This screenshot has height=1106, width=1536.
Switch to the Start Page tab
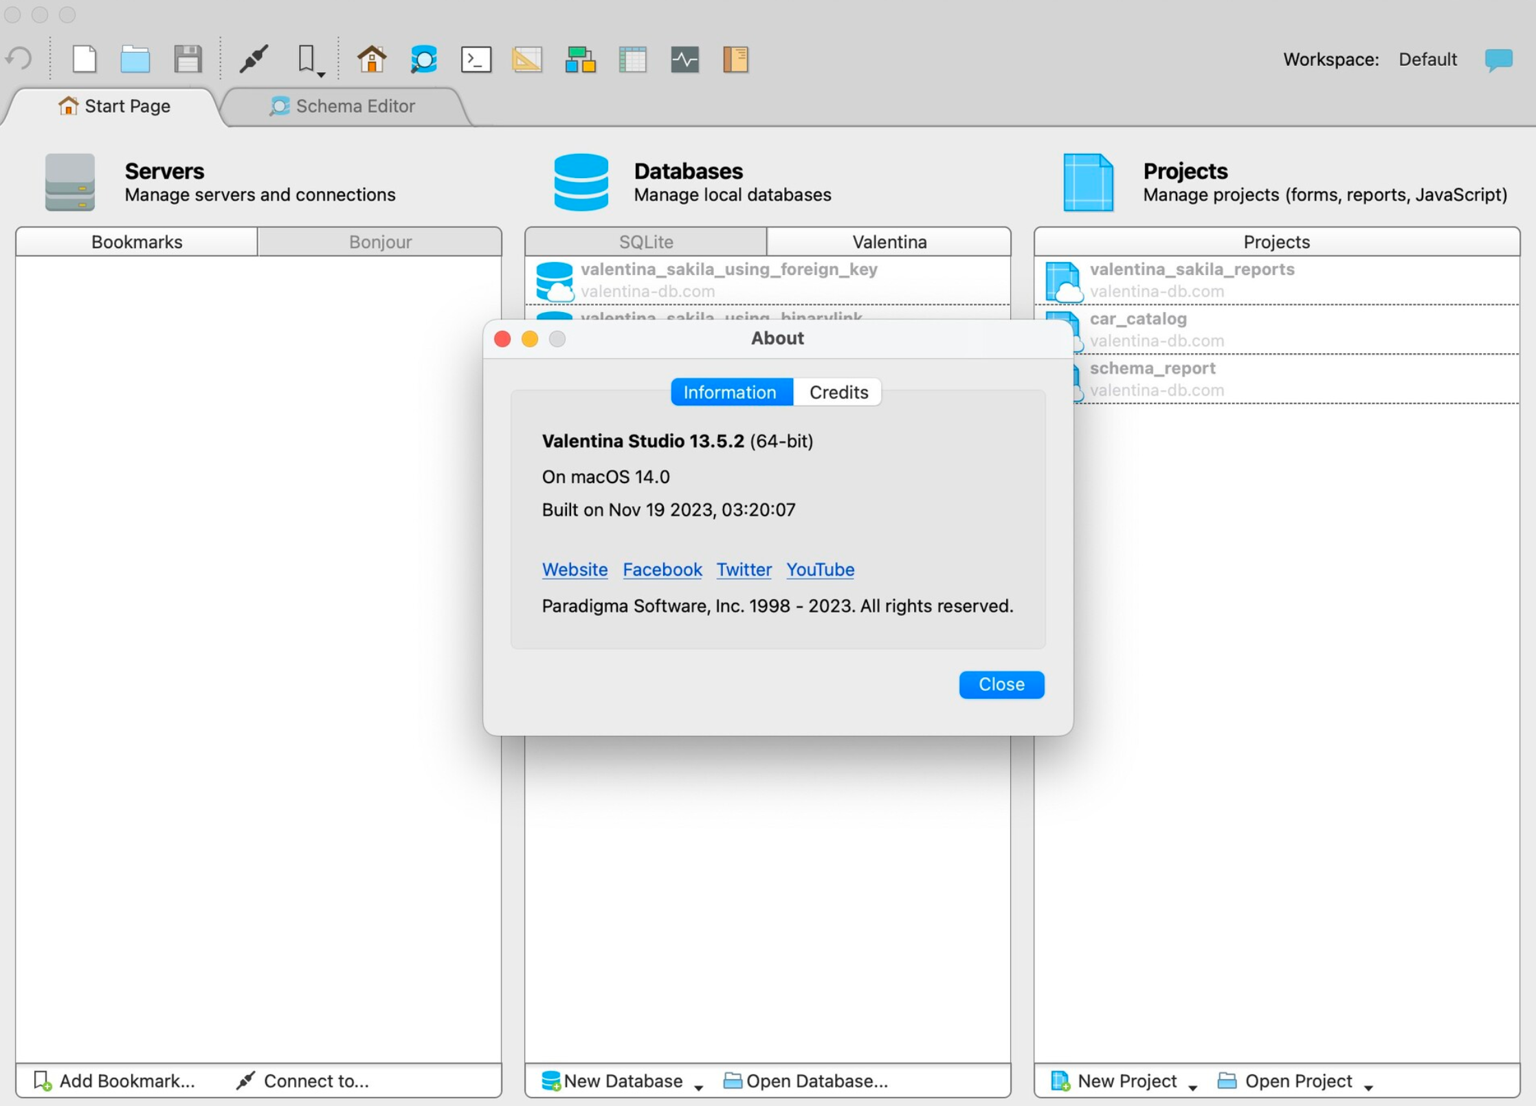tap(114, 106)
